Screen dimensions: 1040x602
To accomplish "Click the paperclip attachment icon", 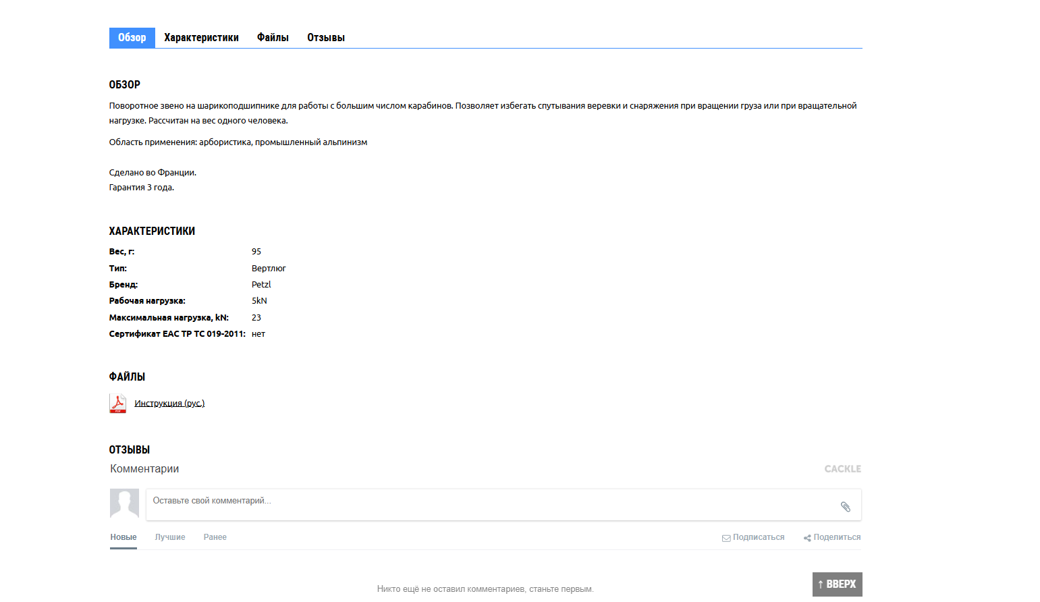I will click(x=845, y=506).
